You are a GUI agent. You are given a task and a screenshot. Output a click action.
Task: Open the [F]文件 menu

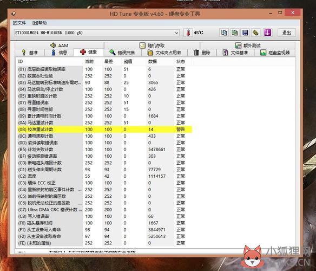[19, 23]
